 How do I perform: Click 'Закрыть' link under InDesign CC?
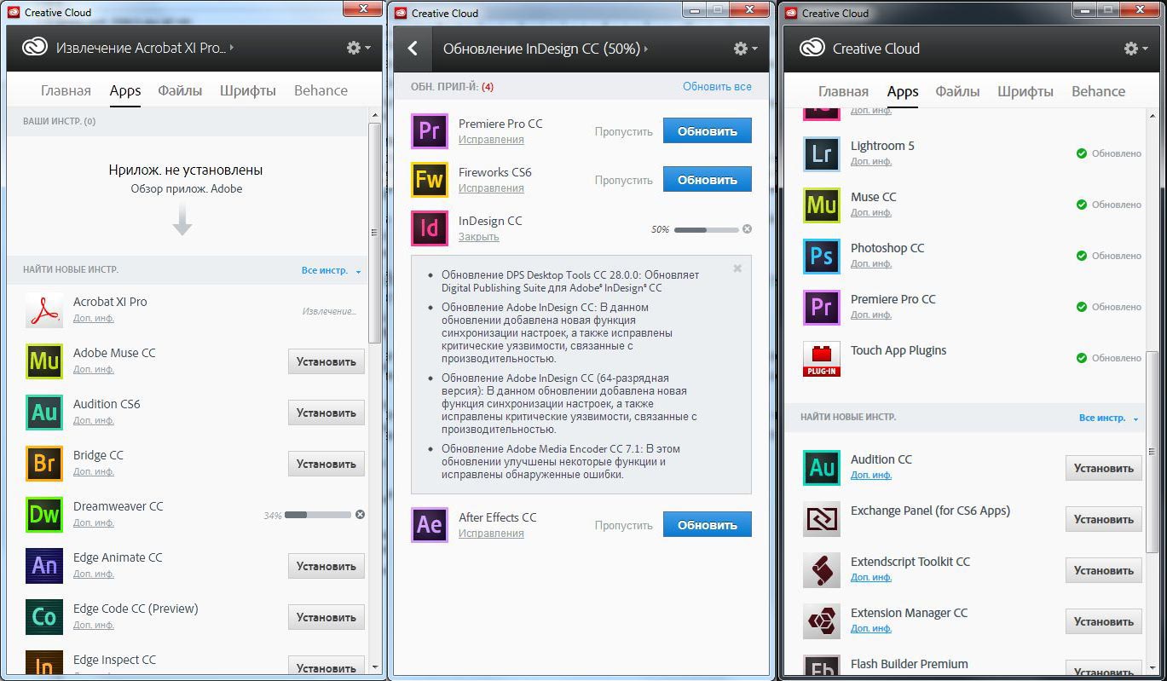click(479, 237)
